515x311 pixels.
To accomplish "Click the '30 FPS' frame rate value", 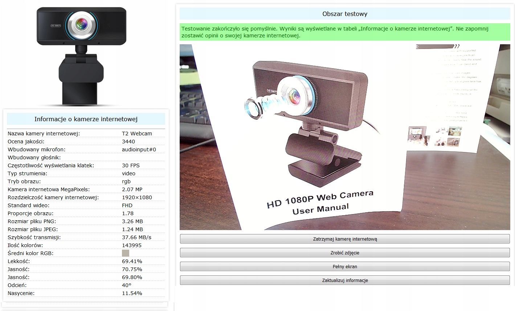I will pyautogui.click(x=131, y=165).
